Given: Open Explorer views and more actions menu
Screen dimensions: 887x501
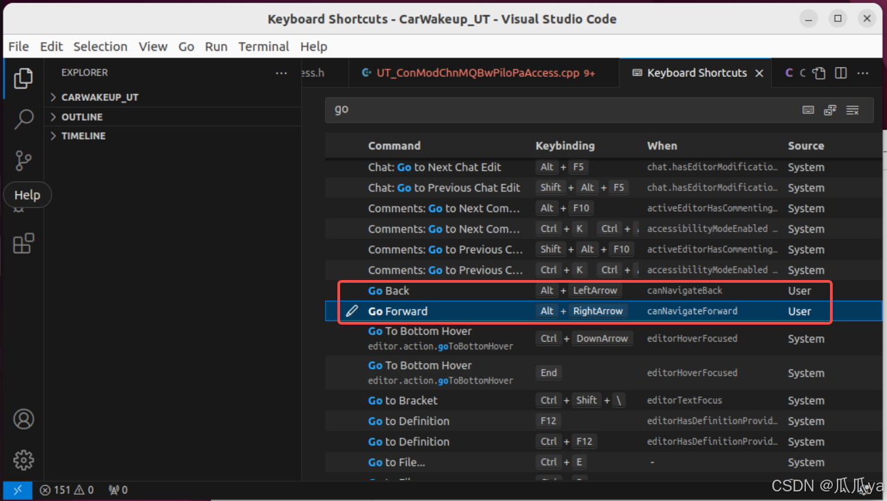Looking at the screenshot, I should click(x=282, y=73).
